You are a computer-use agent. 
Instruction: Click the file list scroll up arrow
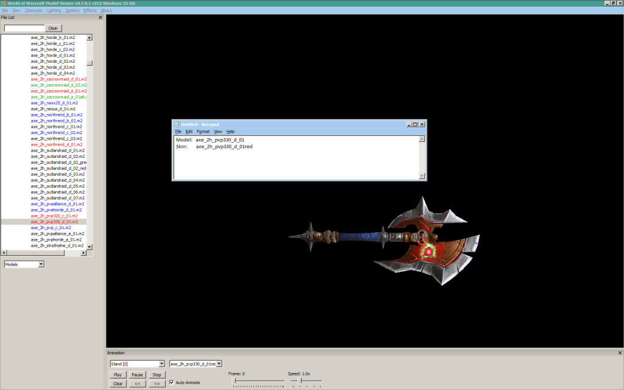tap(90, 37)
